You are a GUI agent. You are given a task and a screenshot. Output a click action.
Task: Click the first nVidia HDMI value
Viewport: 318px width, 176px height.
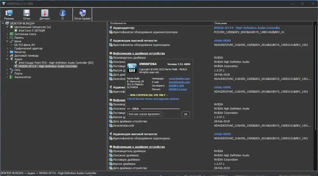222,41
